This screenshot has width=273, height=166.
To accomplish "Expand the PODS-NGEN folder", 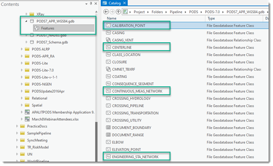I will pos(22,84).
